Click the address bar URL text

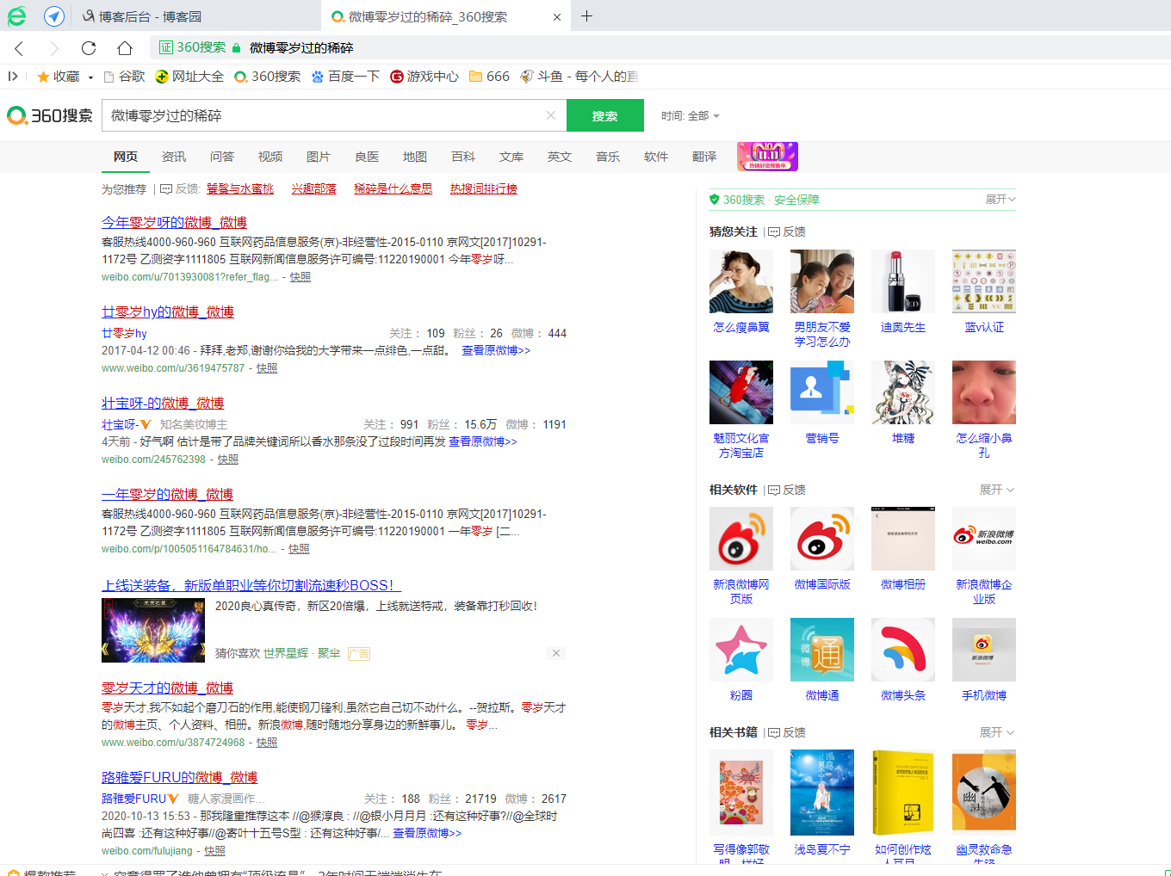point(301,48)
